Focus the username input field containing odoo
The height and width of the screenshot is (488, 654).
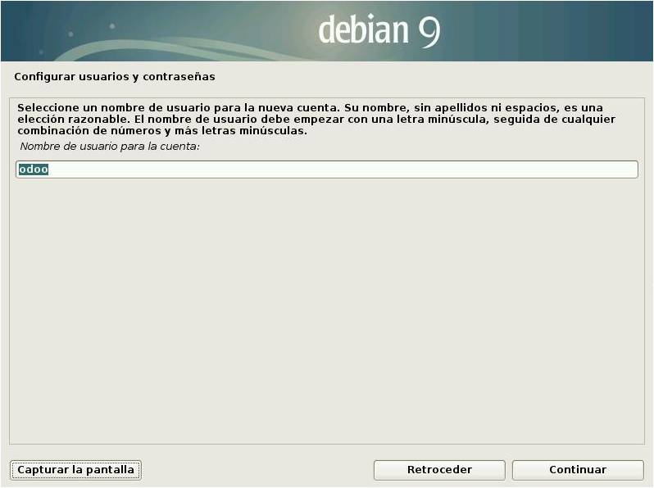(x=326, y=169)
